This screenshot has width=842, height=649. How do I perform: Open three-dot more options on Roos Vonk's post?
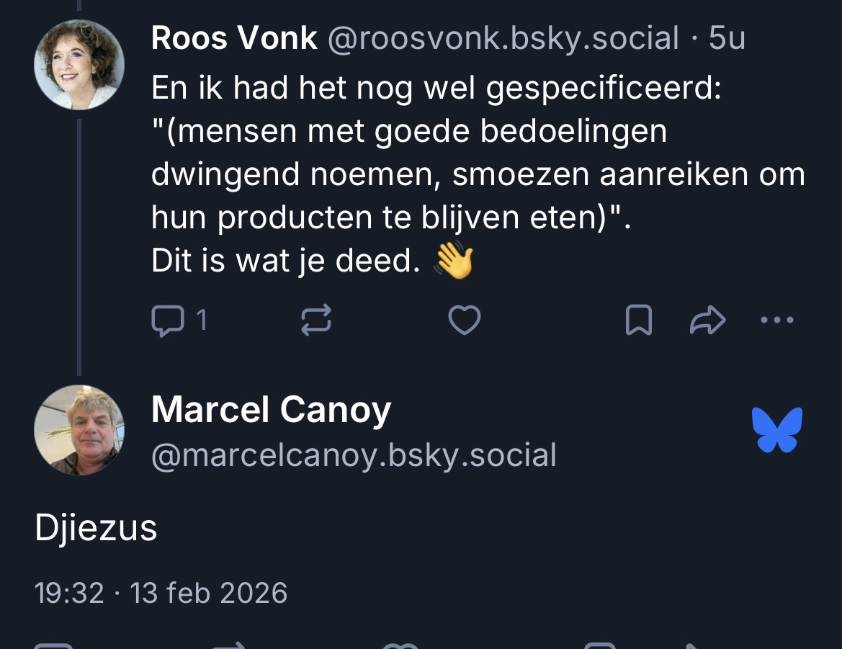(x=777, y=321)
